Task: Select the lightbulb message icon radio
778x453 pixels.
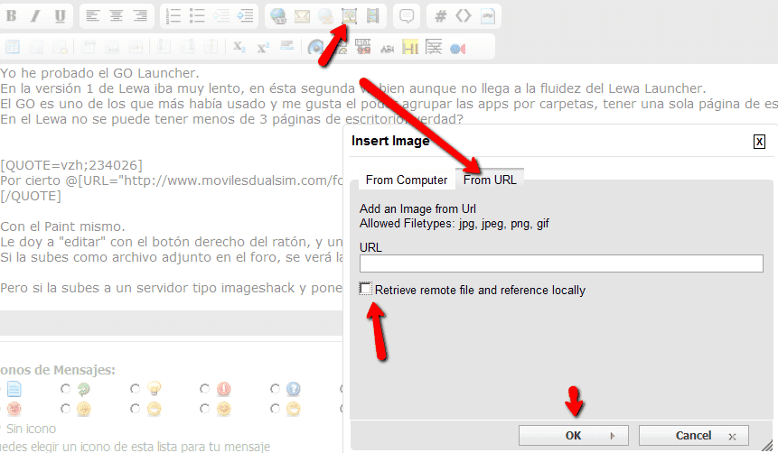Action: (135, 389)
